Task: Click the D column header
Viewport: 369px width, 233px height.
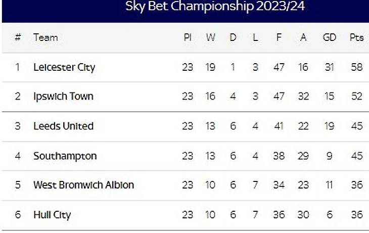Action: (233, 38)
